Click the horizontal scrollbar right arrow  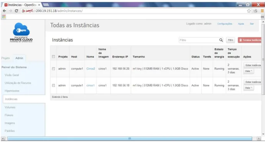(258, 139)
